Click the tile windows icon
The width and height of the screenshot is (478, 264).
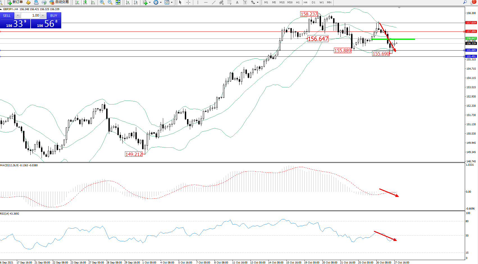click(118, 2)
